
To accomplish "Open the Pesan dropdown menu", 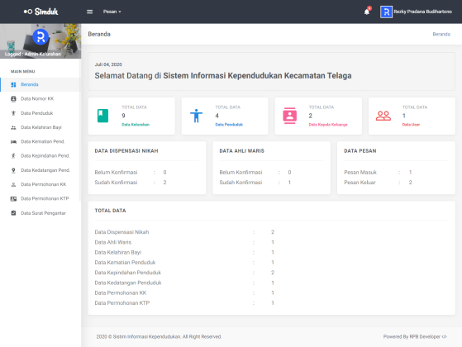I will [112, 12].
